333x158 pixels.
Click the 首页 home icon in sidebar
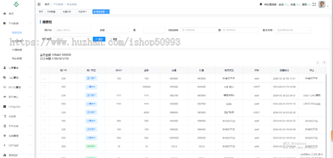(5, 14)
